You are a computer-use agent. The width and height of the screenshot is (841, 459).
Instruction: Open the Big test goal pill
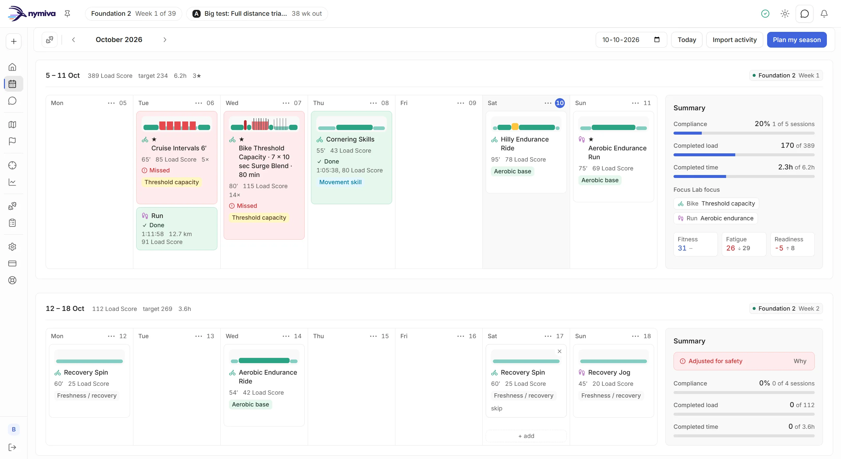[257, 13]
